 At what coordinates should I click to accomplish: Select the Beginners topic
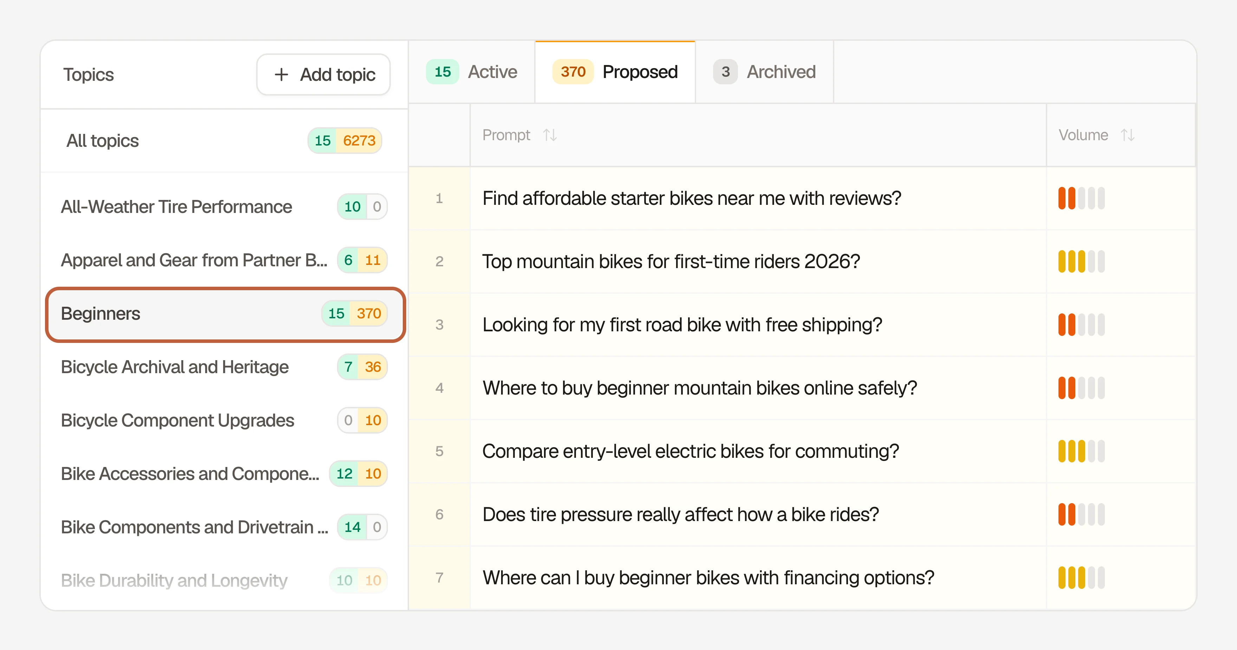(225, 314)
